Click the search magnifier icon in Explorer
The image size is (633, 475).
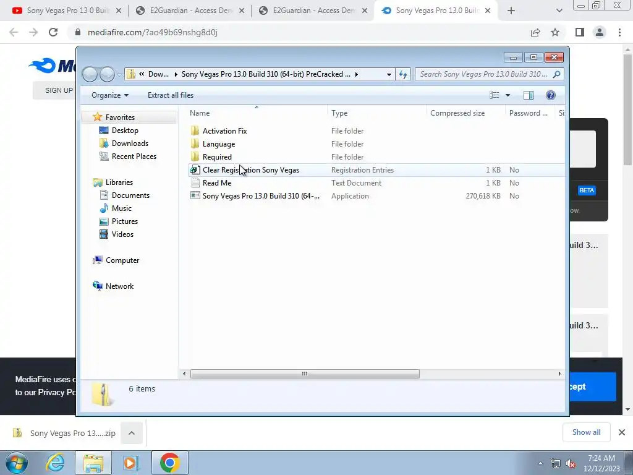pos(557,74)
